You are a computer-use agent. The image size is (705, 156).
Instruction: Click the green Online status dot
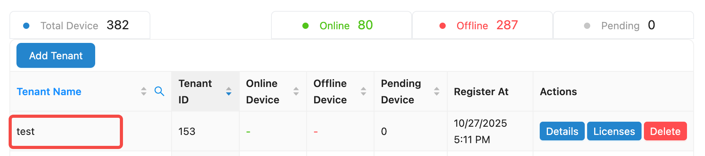(x=305, y=26)
